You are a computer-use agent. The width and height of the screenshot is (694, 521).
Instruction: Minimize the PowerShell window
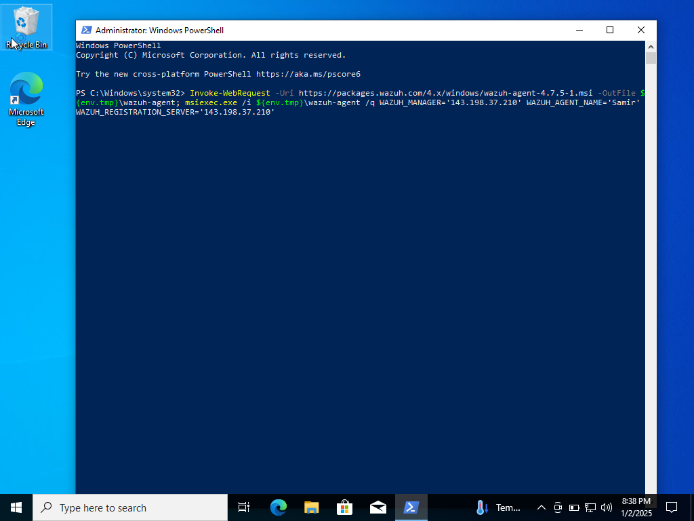click(579, 30)
